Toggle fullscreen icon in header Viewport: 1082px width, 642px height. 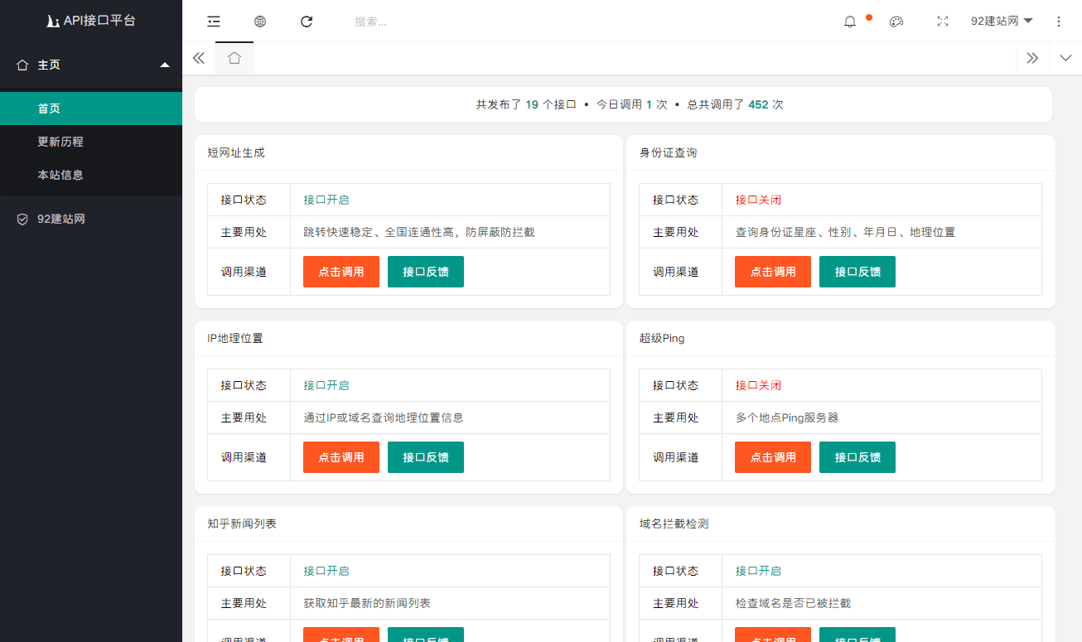pyautogui.click(x=943, y=22)
